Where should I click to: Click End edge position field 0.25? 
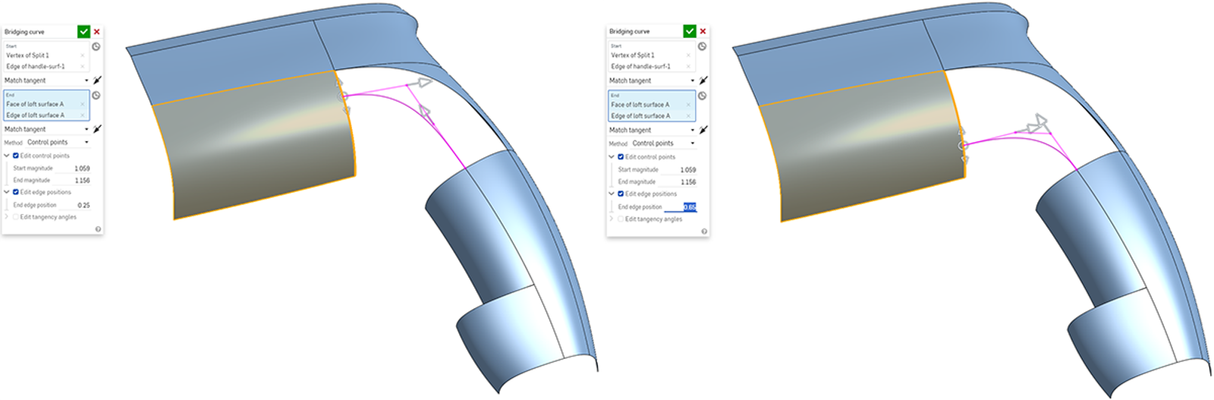(75, 205)
